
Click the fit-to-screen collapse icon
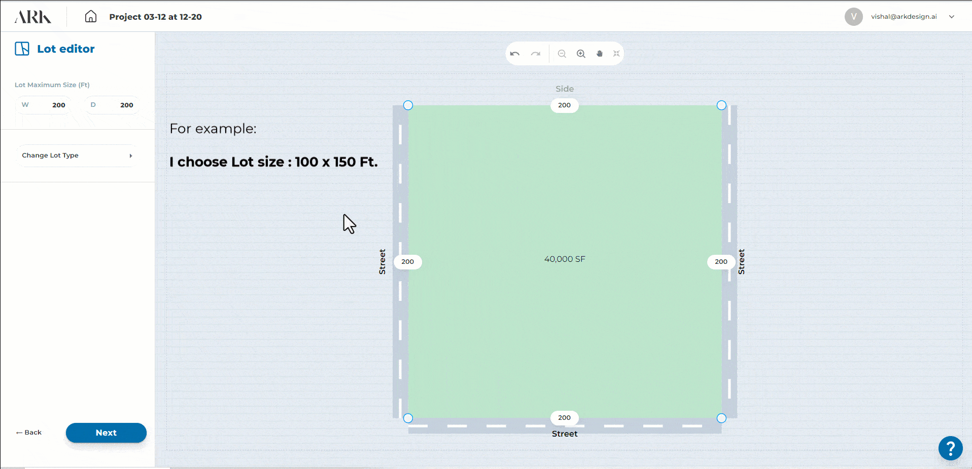pos(616,54)
